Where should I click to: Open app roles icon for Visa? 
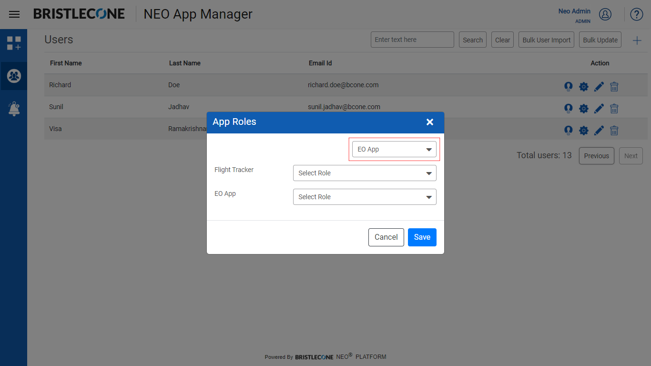568,130
